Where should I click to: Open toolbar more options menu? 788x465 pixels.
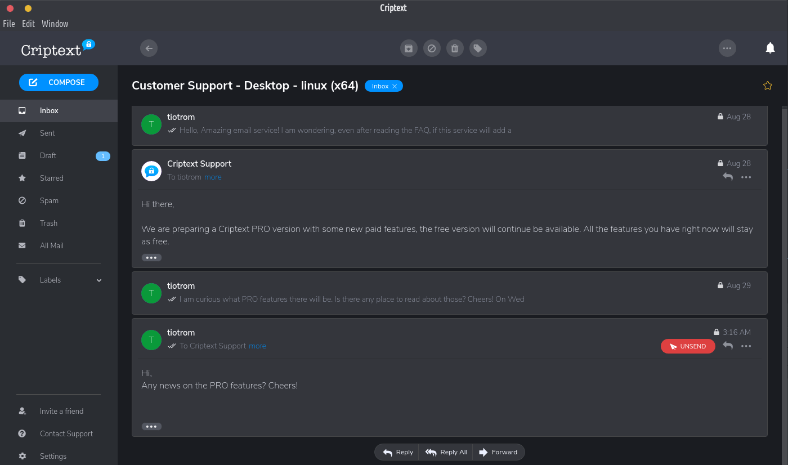coord(727,48)
